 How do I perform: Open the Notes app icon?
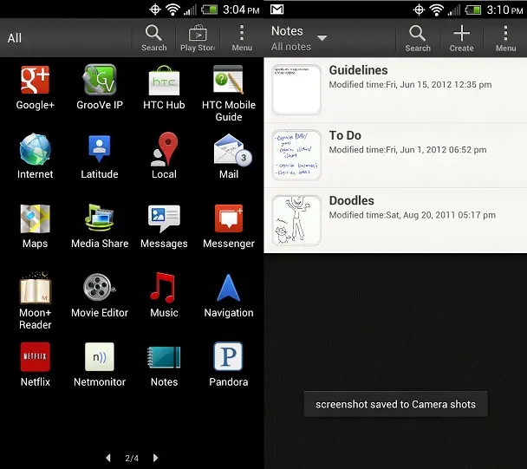tap(164, 364)
